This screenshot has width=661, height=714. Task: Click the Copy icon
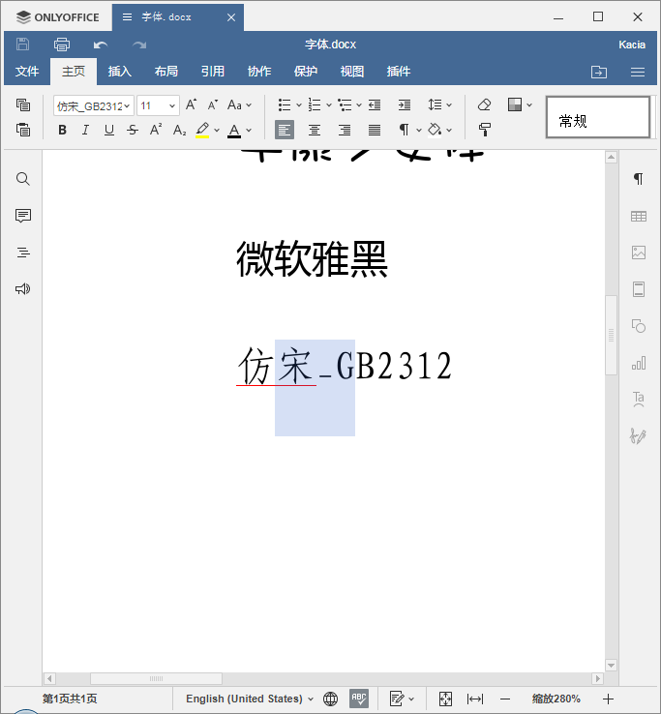pyautogui.click(x=23, y=105)
